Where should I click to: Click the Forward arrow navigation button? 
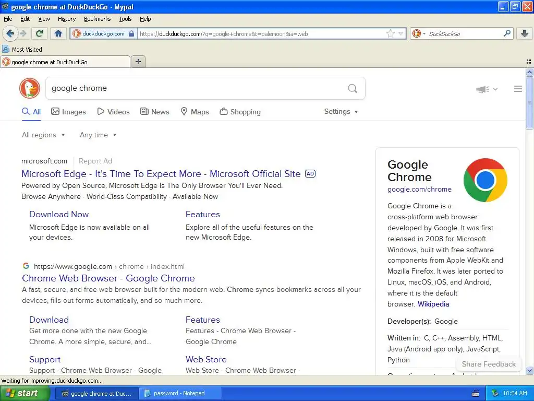pyautogui.click(x=23, y=33)
